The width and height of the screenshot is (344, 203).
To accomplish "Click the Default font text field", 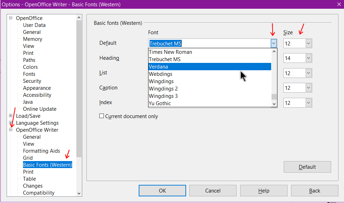I will coord(209,43).
